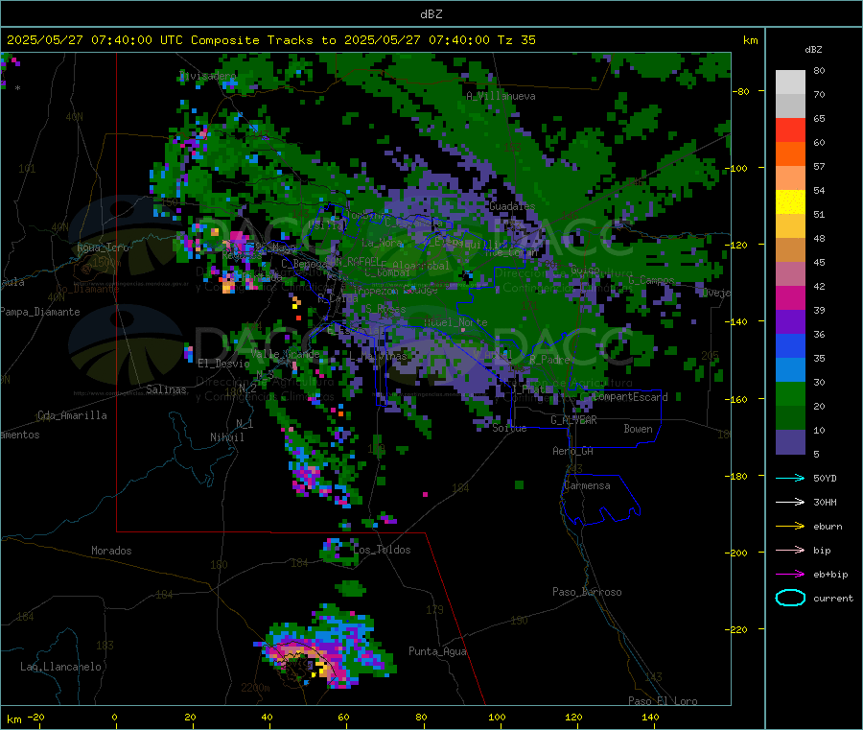Pick the orange 57-60 dBZ color band

[x=790, y=154]
